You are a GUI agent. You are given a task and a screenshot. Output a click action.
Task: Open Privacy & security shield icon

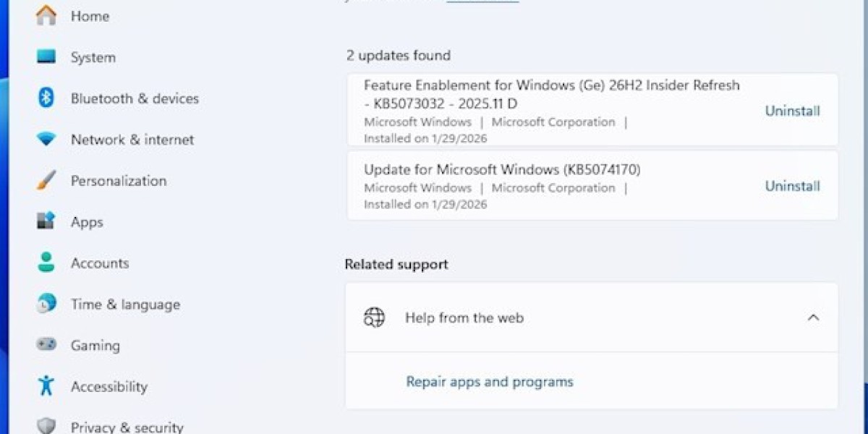(x=46, y=426)
